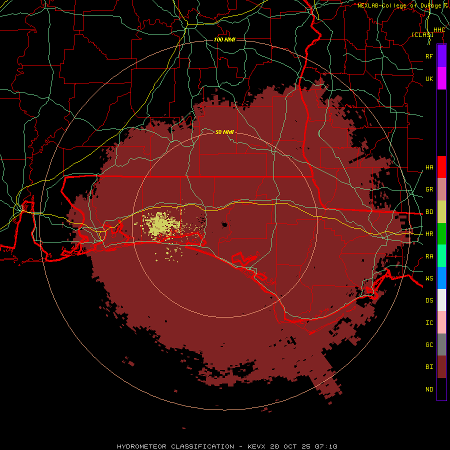Screen dimensions: 450x450
Task: Select the white DS legend swatch
Action: (x=441, y=300)
